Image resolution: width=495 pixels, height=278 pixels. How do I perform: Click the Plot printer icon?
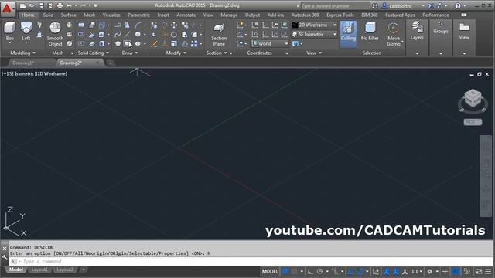(60, 5)
